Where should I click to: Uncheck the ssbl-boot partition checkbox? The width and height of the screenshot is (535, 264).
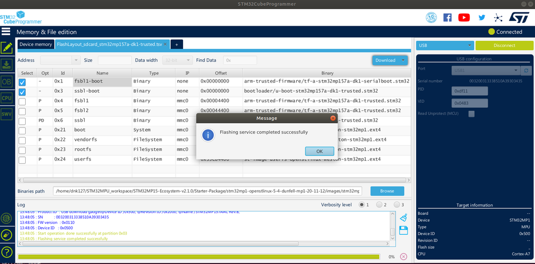point(22,92)
